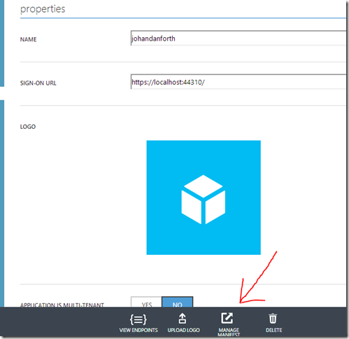Click the SIGN-ON URL field label

pyautogui.click(x=38, y=83)
